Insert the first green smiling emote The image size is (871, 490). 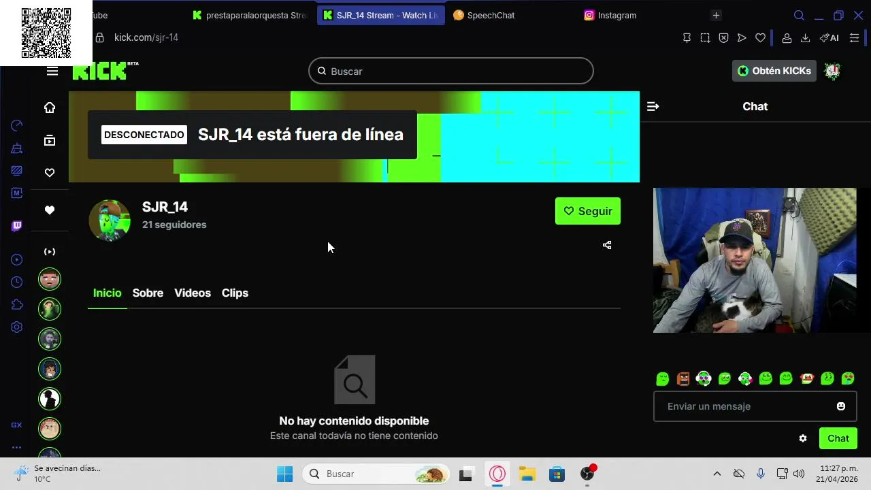tap(663, 378)
